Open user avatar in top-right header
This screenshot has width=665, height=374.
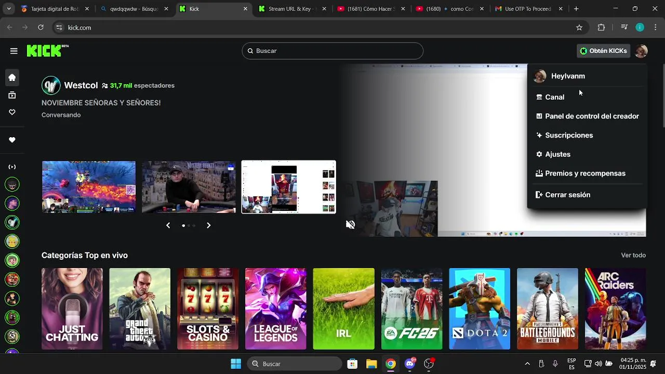click(641, 51)
